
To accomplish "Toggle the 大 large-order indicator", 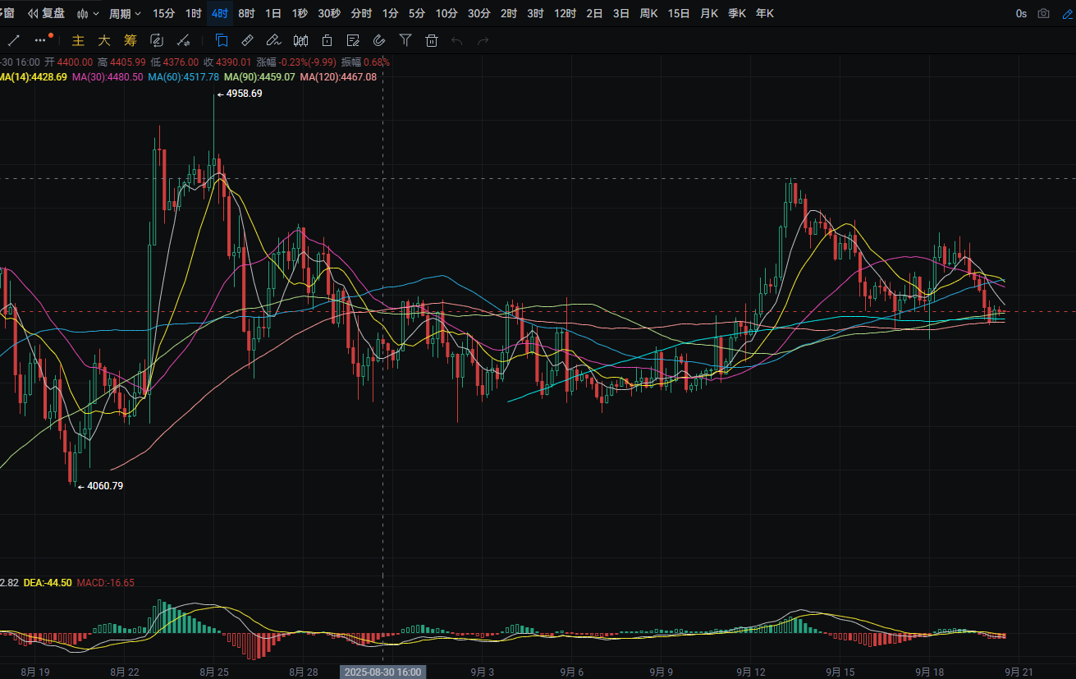I will click(x=104, y=40).
